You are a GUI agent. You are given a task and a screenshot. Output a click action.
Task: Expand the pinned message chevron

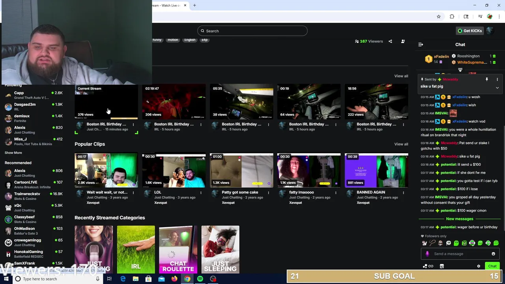(x=497, y=88)
